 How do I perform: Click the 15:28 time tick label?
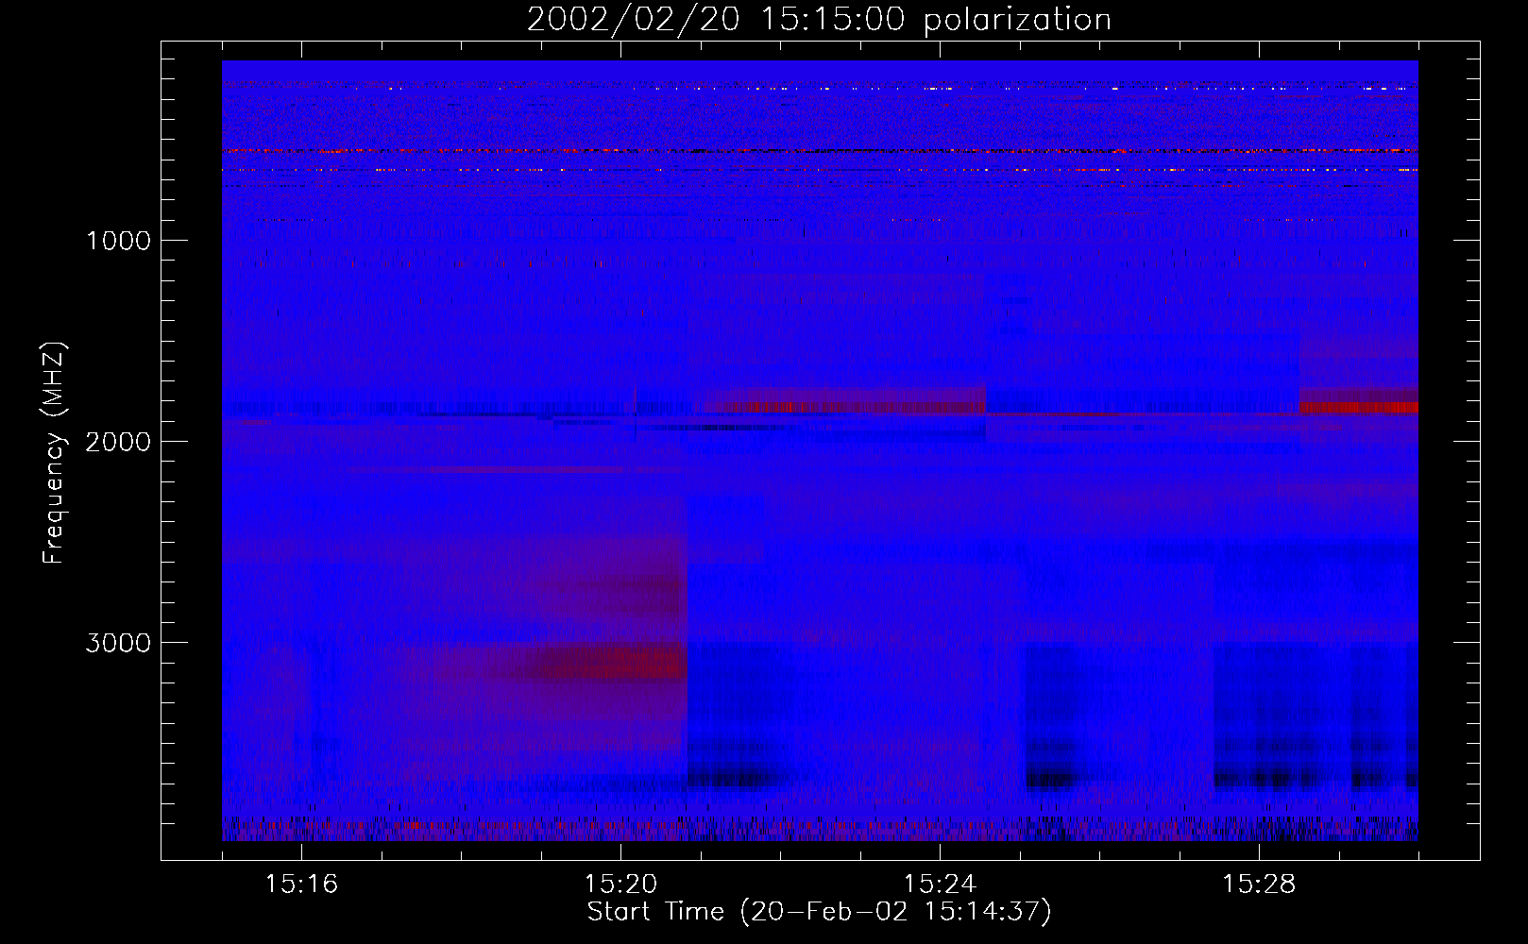(1259, 885)
